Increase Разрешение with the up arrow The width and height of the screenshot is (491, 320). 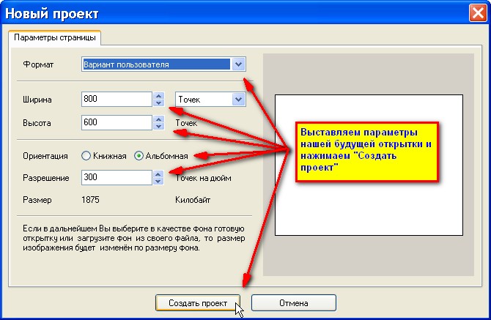tap(159, 174)
